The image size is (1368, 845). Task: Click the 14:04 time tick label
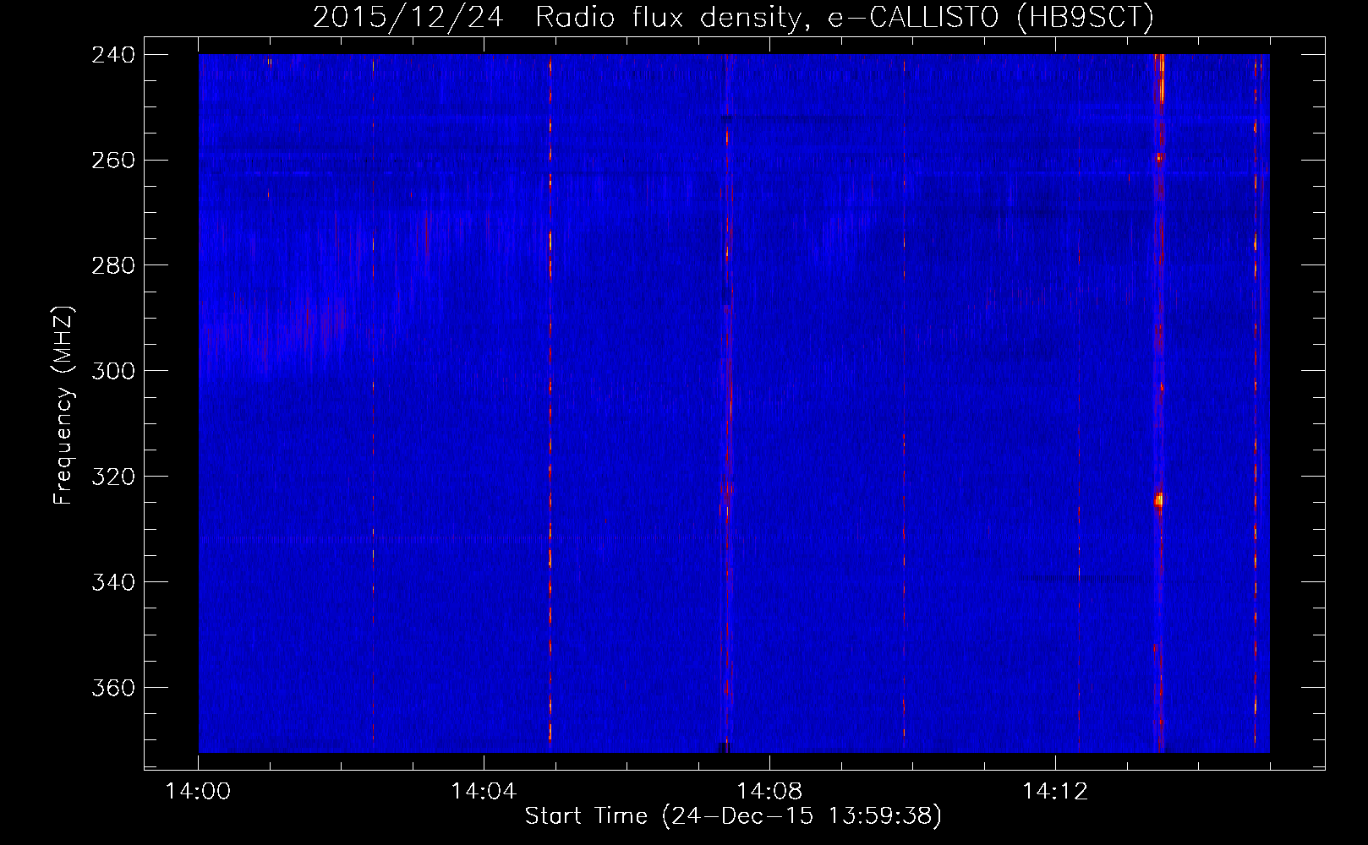(484, 792)
